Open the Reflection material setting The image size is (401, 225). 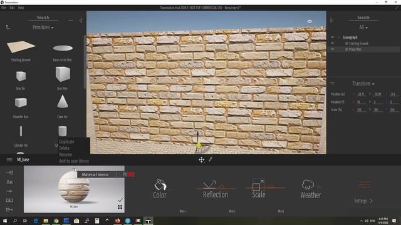pyautogui.click(x=216, y=189)
